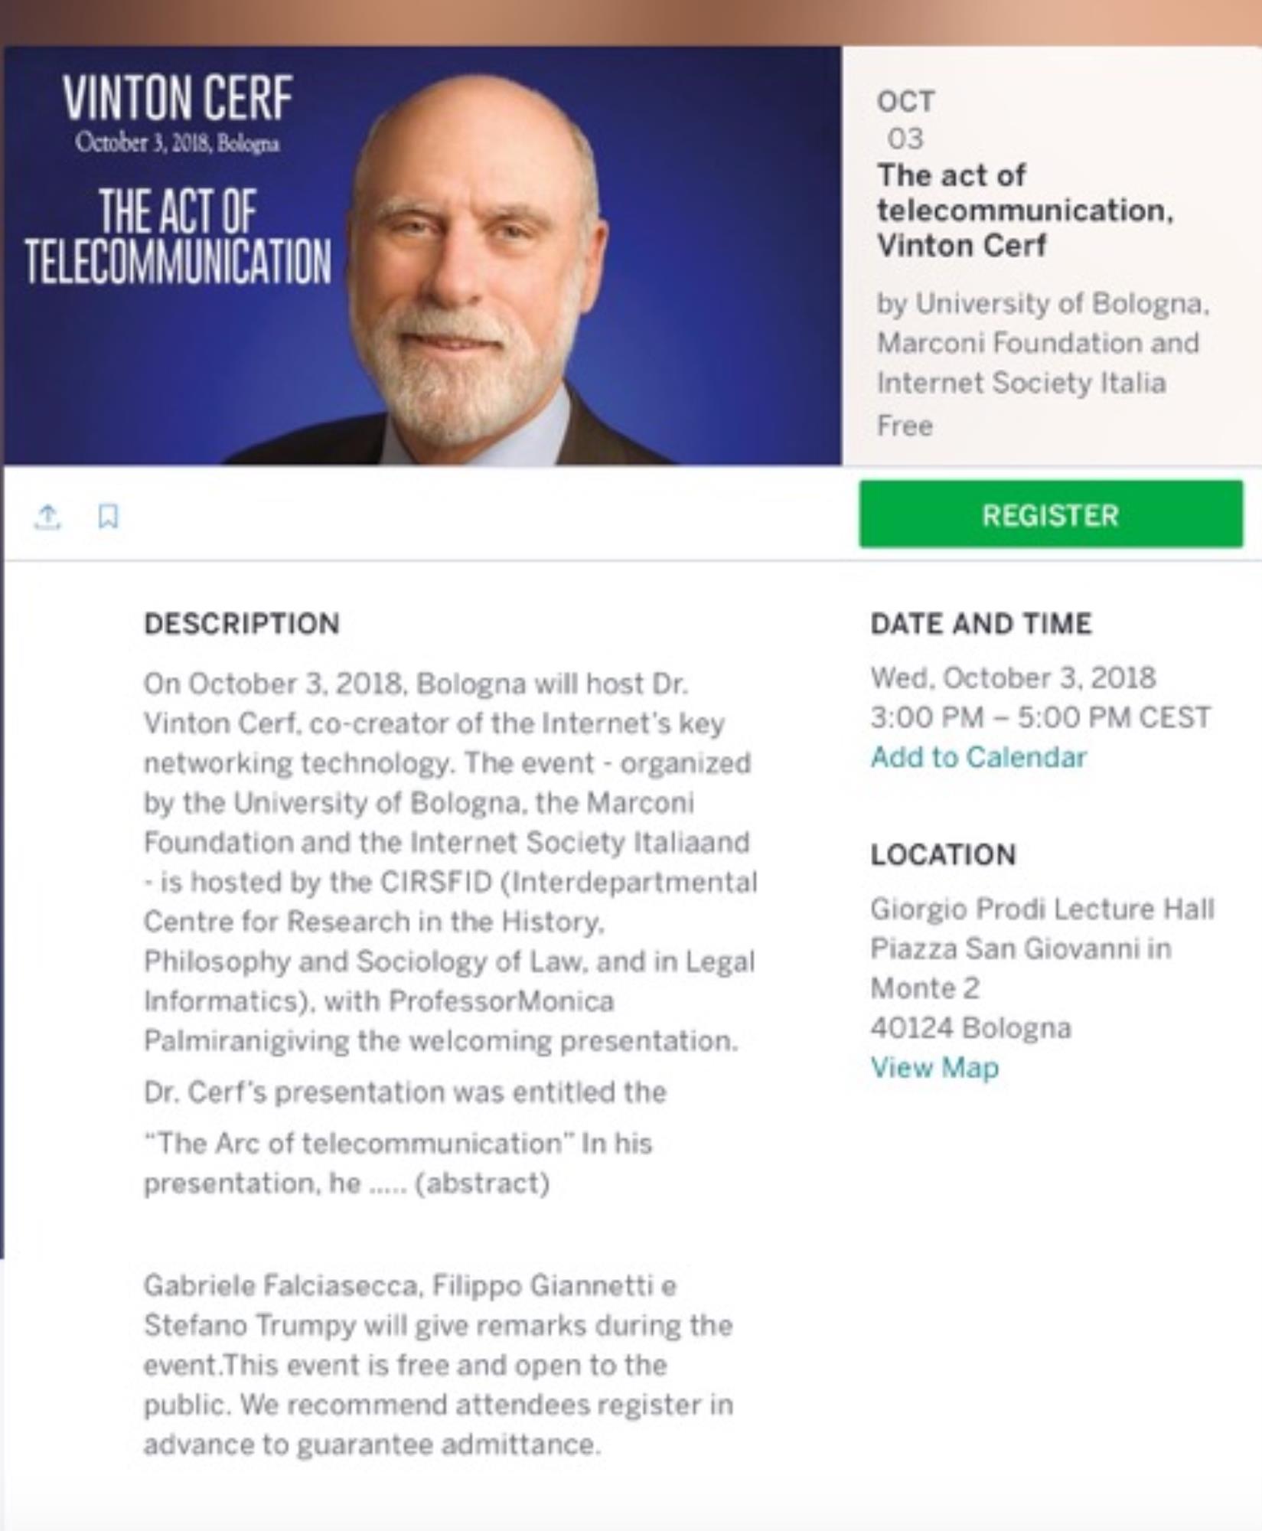Click the OCT 03 date badge
Screen dimensions: 1262x1531
pyautogui.click(x=905, y=120)
